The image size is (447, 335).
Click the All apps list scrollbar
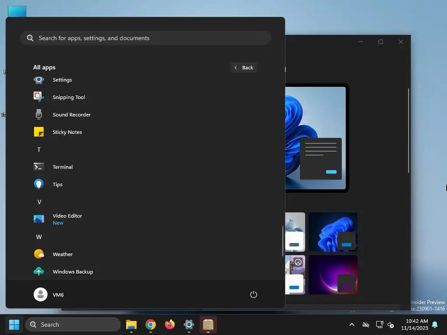pos(283,241)
